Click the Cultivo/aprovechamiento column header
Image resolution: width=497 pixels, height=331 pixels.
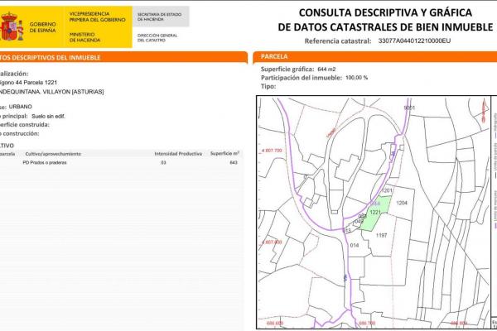coord(53,154)
